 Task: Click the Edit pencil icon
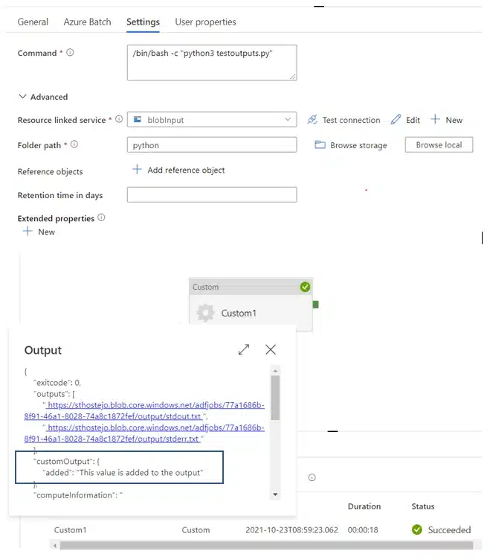coord(396,119)
